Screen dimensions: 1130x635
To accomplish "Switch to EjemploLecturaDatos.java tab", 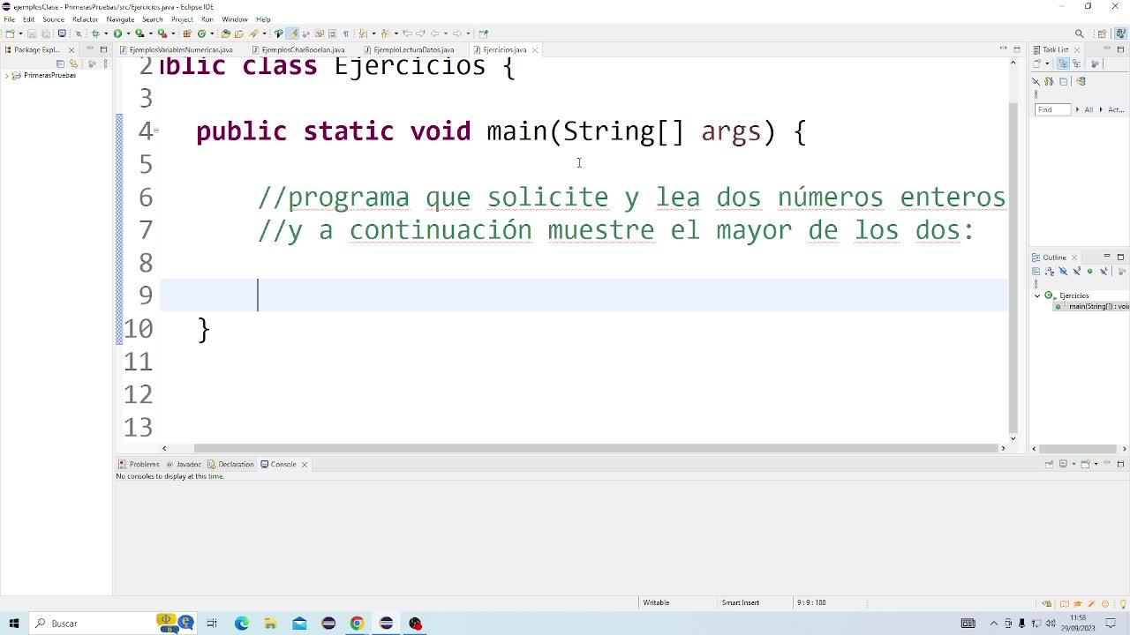I will 409,49.
